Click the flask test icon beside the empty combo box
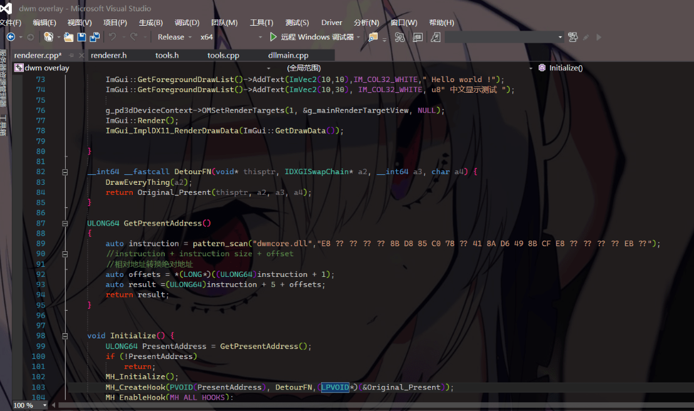This screenshot has width=694, height=411. (572, 37)
